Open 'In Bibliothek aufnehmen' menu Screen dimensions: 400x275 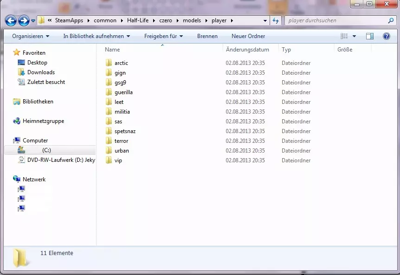97,36
